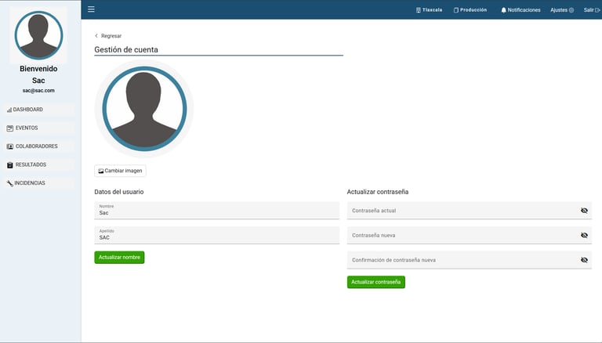
Task: Click the back chevron beside Regresar
Action: click(96, 36)
